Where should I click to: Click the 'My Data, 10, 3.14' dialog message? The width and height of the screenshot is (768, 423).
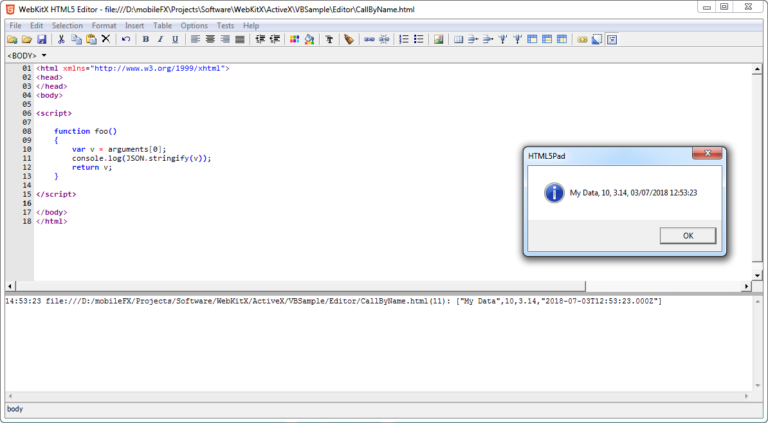[x=634, y=193]
